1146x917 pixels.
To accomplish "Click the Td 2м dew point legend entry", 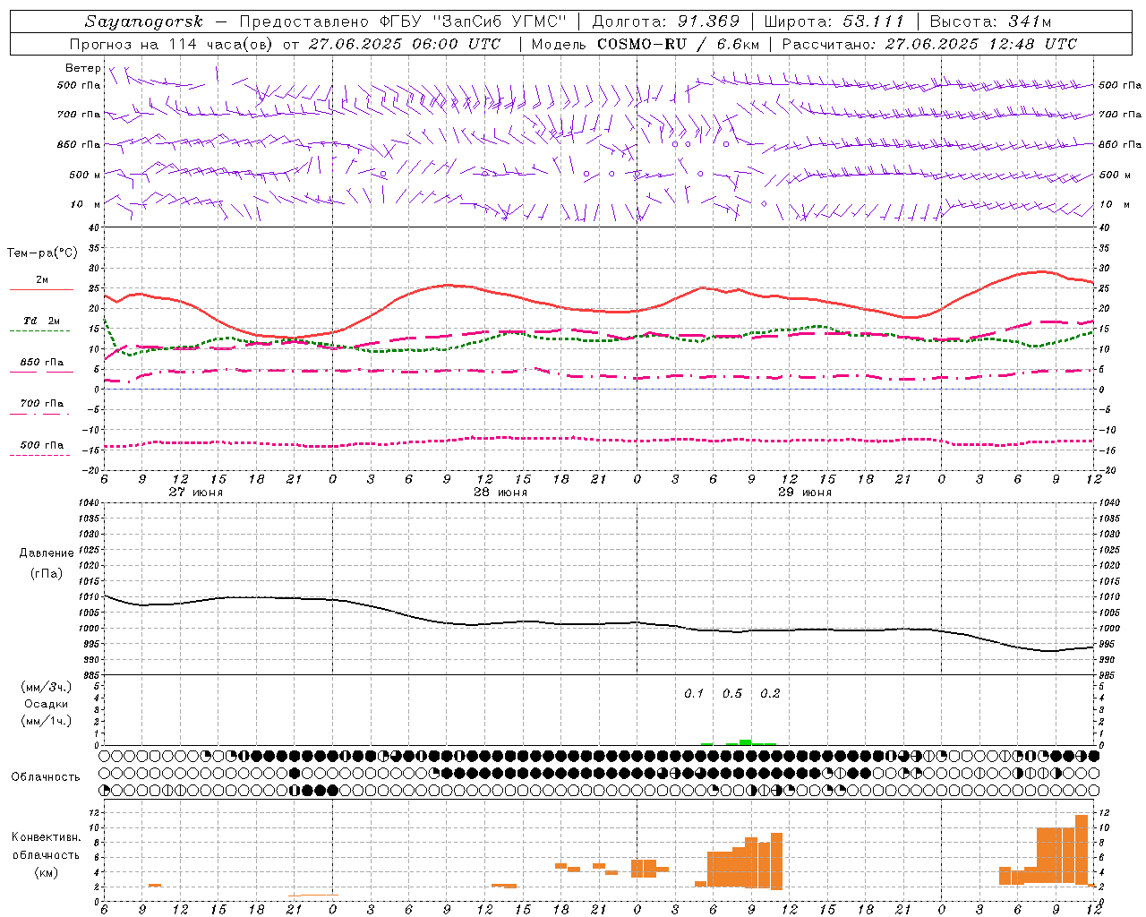I will pyautogui.click(x=42, y=321).
